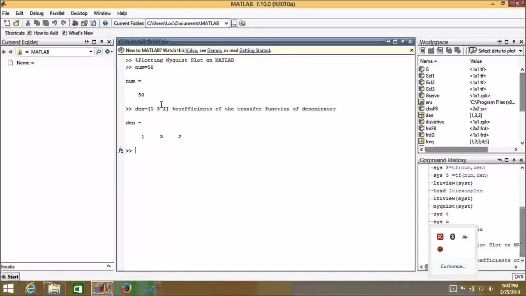Click the Undo toolbar icon

(x=55, y=23)
